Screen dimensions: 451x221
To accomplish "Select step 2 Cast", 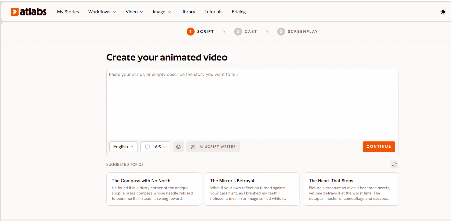I will tap(246, 32).
